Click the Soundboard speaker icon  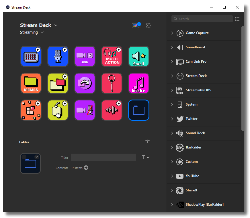[180, 47]
